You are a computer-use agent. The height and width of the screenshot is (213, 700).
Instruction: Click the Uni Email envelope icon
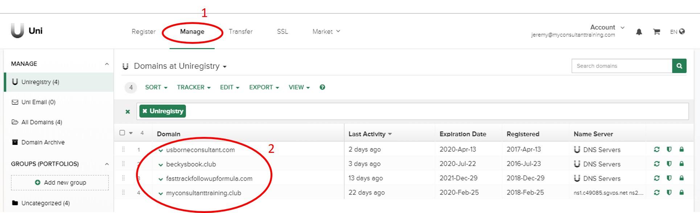15,102
